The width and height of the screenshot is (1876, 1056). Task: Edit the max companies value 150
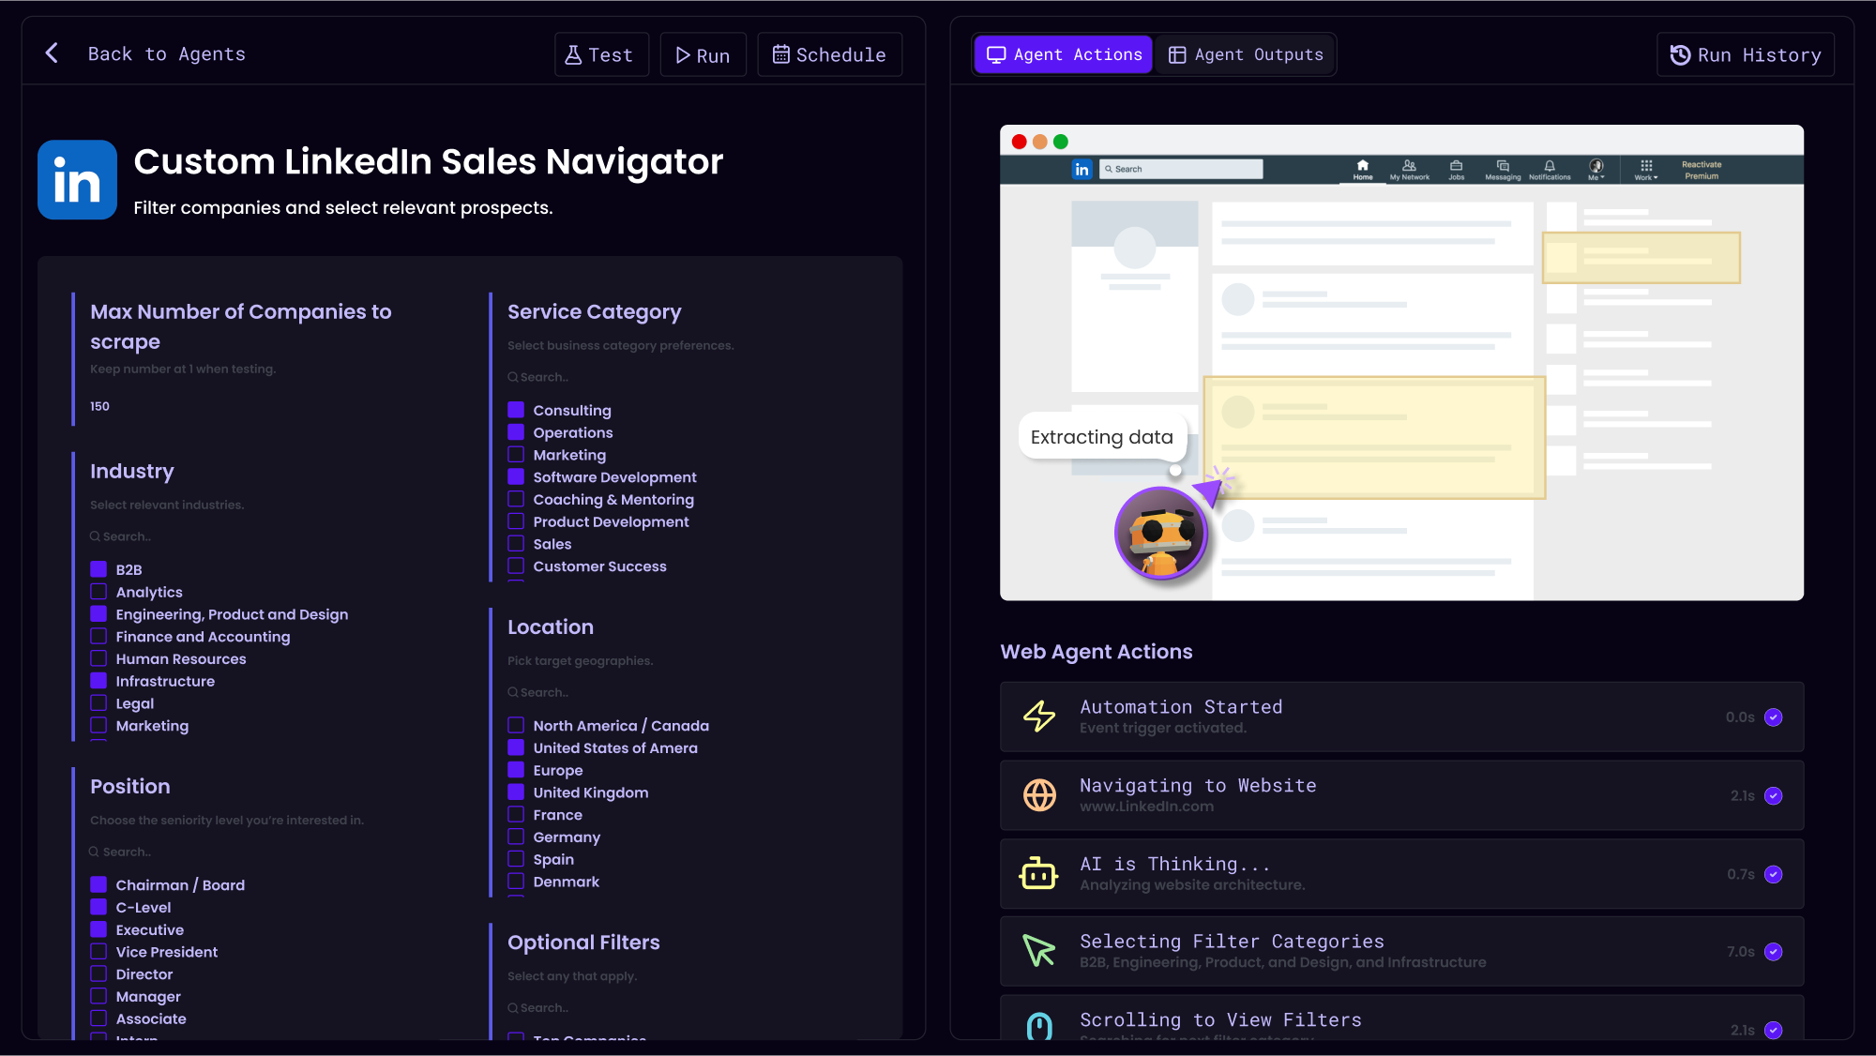(100, 406)
